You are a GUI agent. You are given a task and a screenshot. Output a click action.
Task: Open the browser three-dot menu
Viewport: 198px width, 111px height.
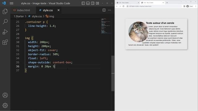[x=196, y=6]
